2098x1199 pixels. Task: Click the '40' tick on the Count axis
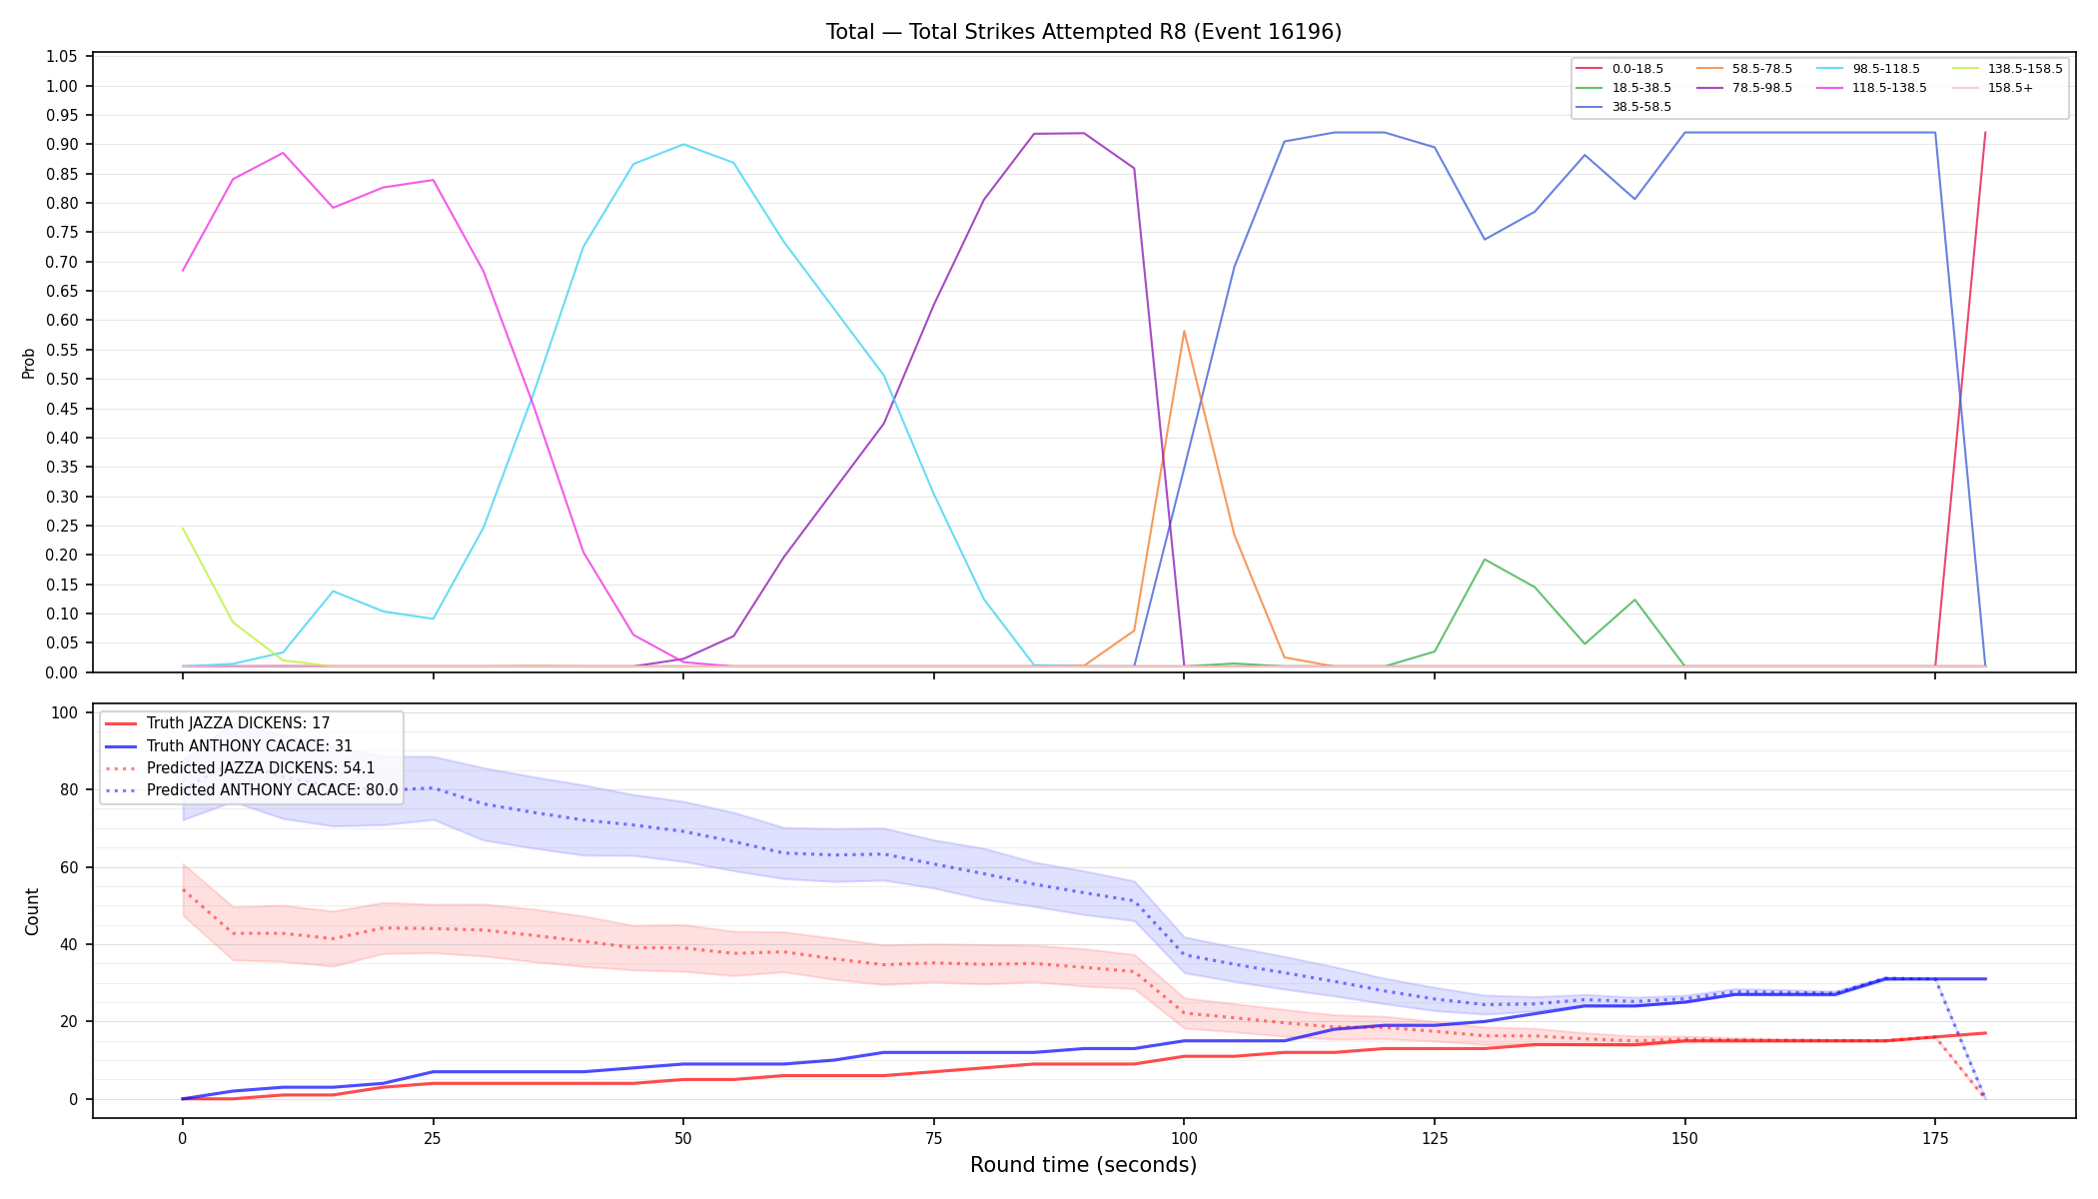pos(70,944)
